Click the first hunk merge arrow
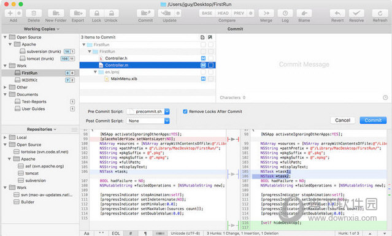Viewport: 392px width, 236px height. (233, 139)
